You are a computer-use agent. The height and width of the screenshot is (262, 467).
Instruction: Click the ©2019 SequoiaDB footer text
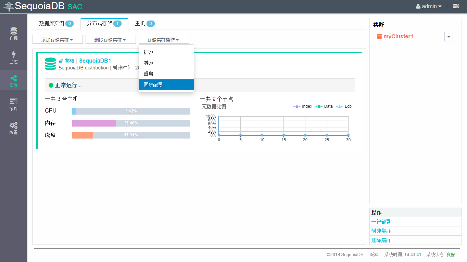click(345, 255)
